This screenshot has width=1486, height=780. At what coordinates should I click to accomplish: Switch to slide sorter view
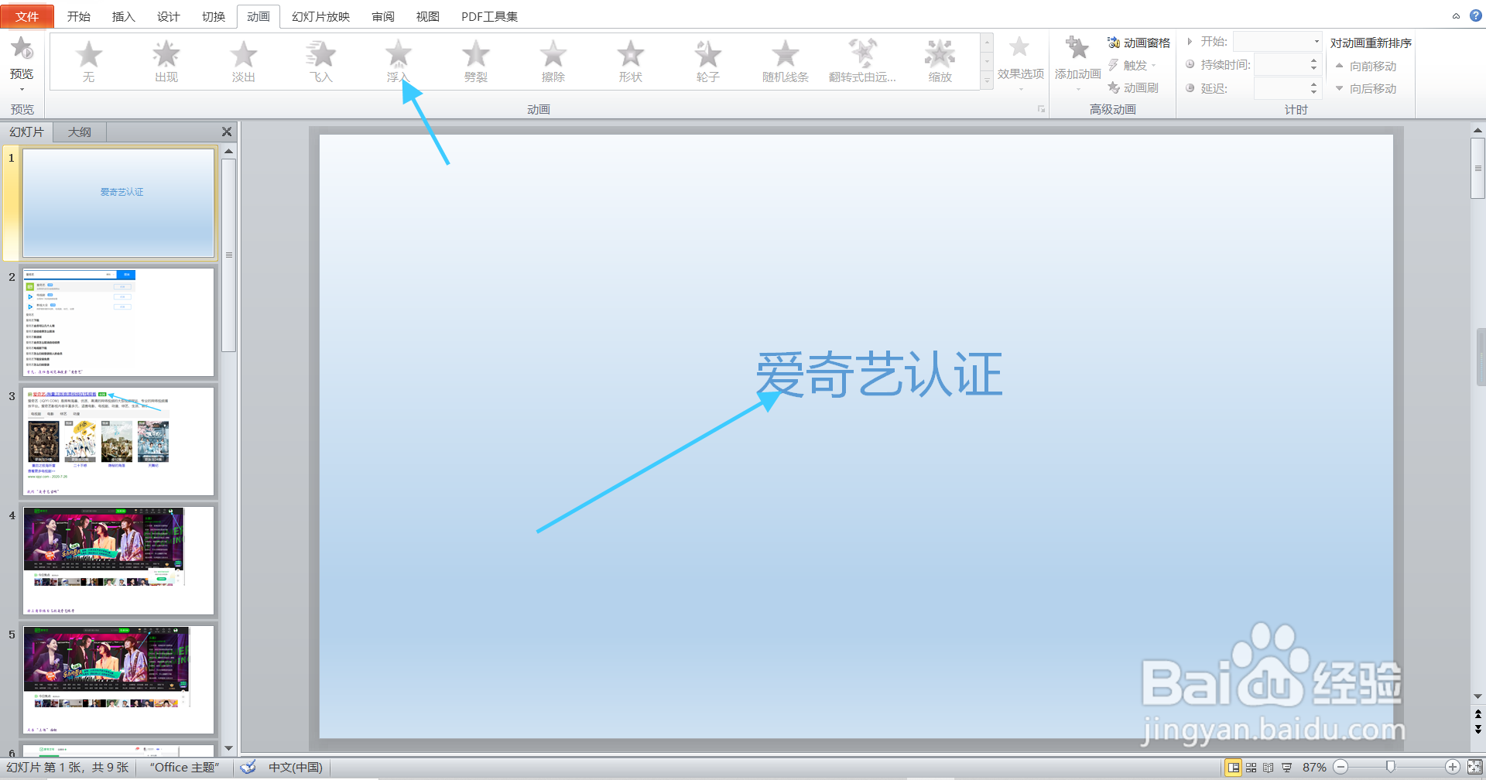[x=1251, y=768]
